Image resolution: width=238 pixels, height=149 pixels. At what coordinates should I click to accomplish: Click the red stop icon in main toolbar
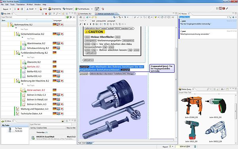[x=18, y=9]
